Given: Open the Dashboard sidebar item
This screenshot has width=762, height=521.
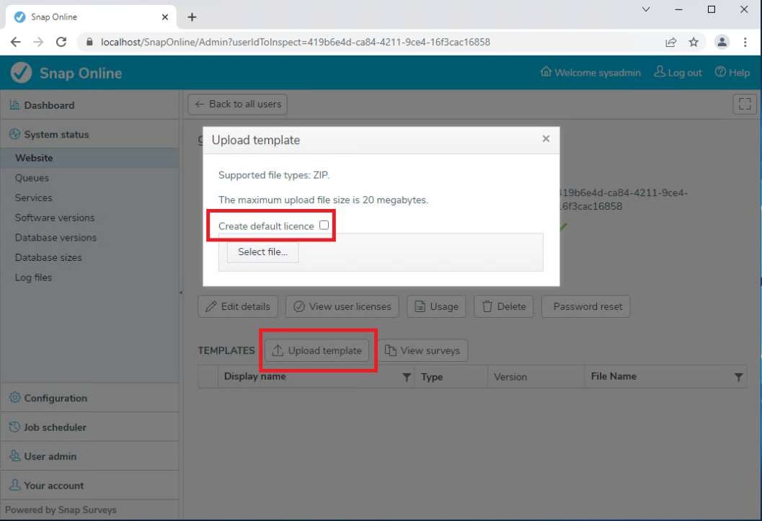Looking at the screenshot, I should pyautogui.click(x=49, y=105).
